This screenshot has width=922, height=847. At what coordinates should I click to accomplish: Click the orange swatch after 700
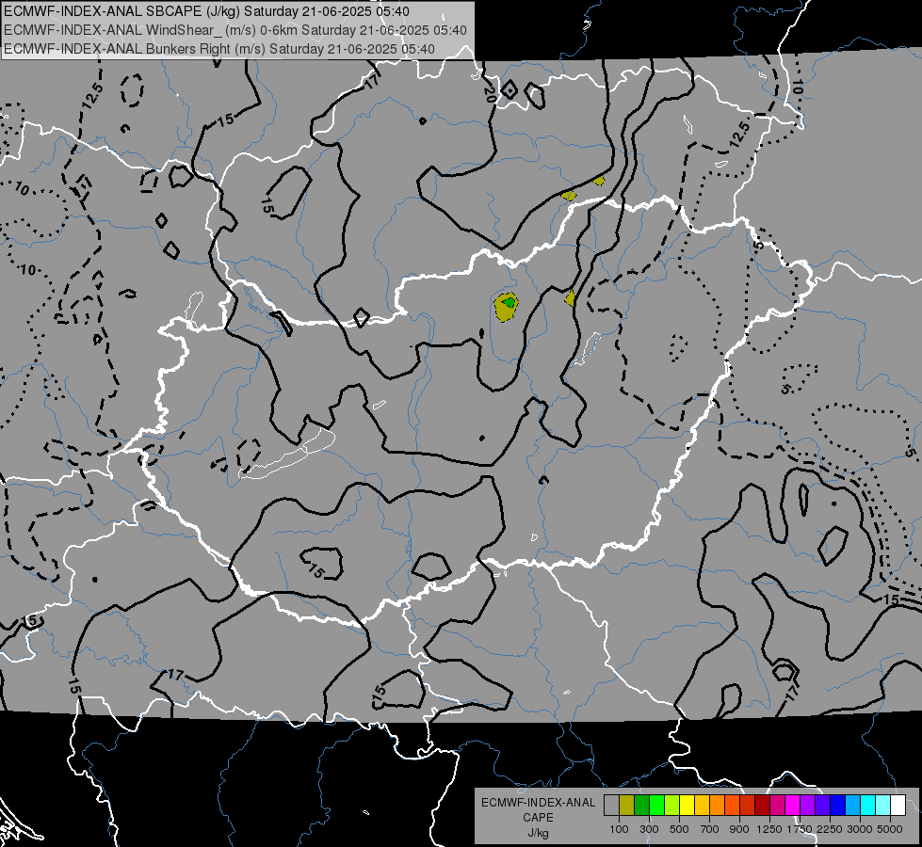[x=717, y=805]
